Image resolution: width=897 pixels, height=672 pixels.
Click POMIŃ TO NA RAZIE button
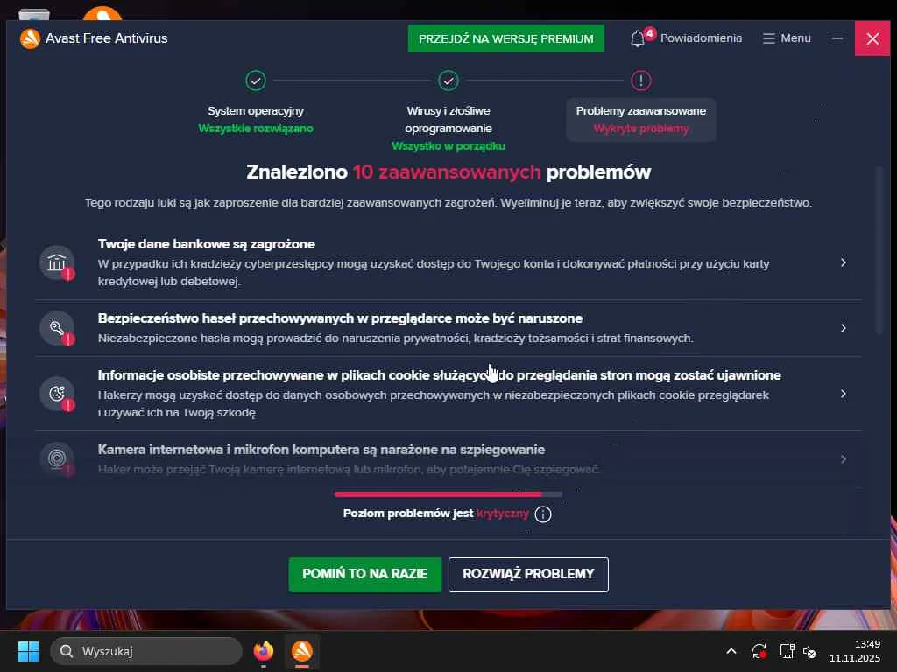coord(365,574)
